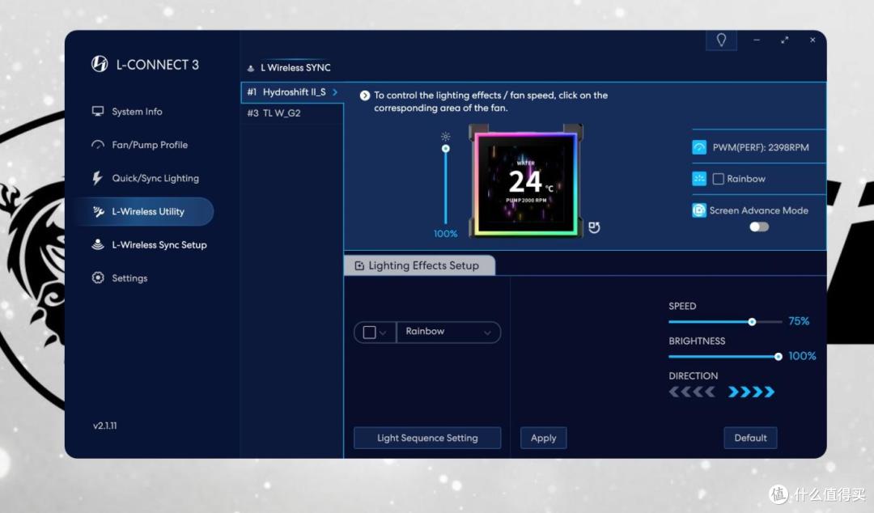Click the v2.1.11 version label
The image size is (874, 513).
(104, 426)
